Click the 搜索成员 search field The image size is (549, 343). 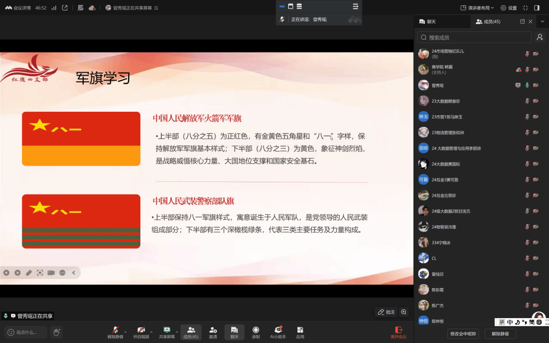tap(473, 37)
